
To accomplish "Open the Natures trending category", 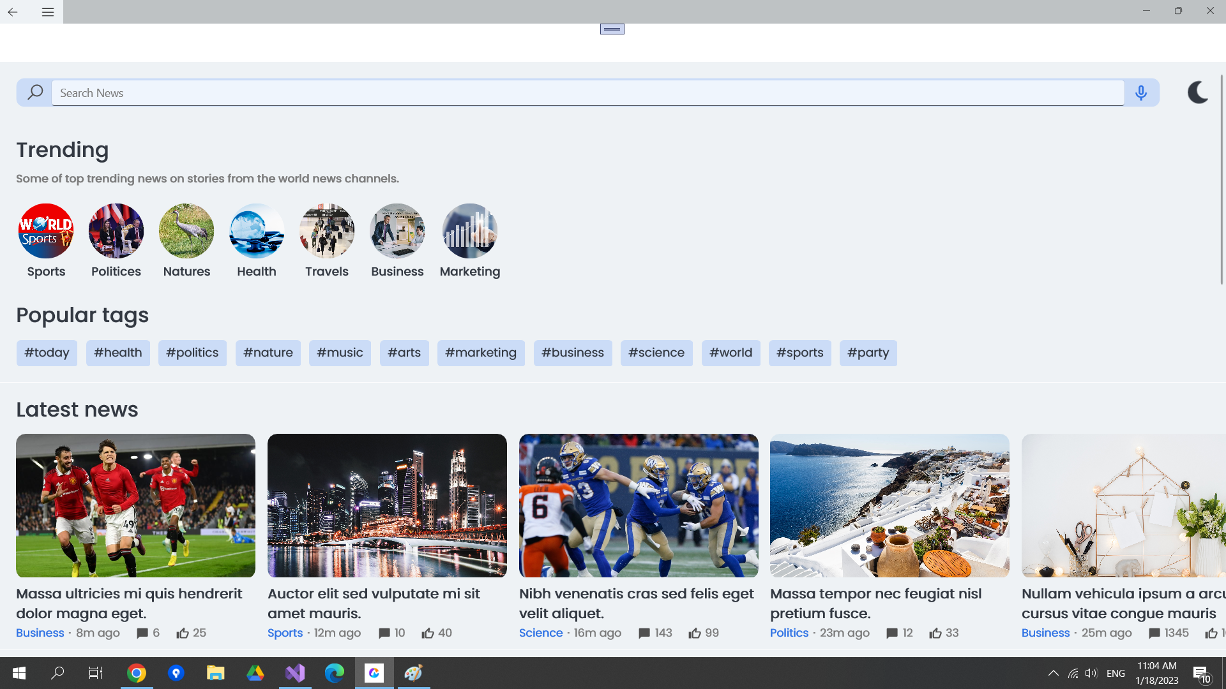I will (186, 231).
